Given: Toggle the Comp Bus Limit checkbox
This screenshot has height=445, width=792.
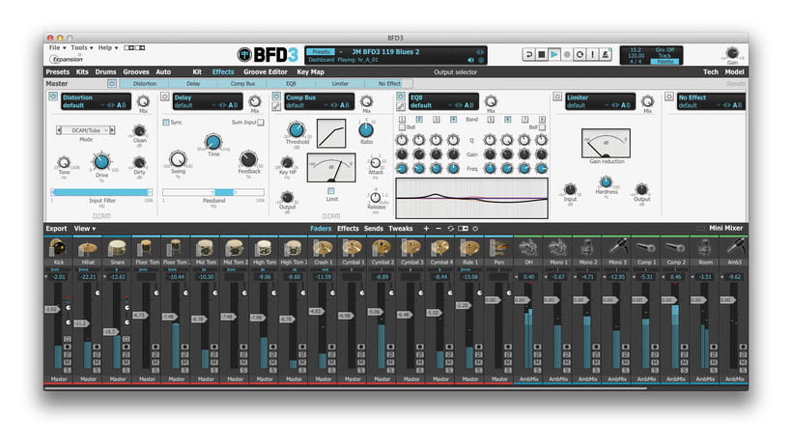Looking at the screenshot, I should [331, 191].
